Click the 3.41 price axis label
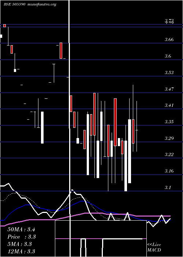 [x=169, y=105]
